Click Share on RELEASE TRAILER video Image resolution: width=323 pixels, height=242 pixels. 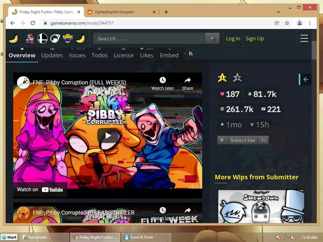click(x=188, y=214)
